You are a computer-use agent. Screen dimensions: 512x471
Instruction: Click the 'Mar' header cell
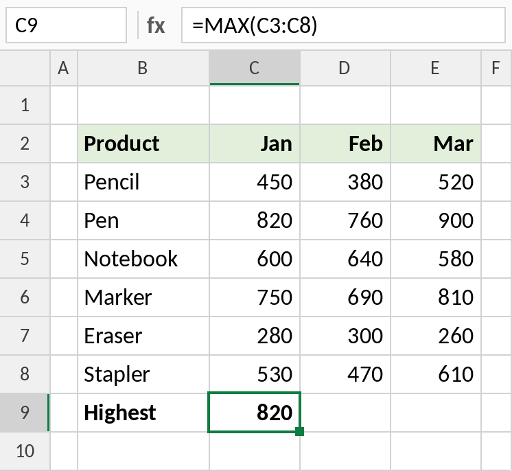[436, 143]
